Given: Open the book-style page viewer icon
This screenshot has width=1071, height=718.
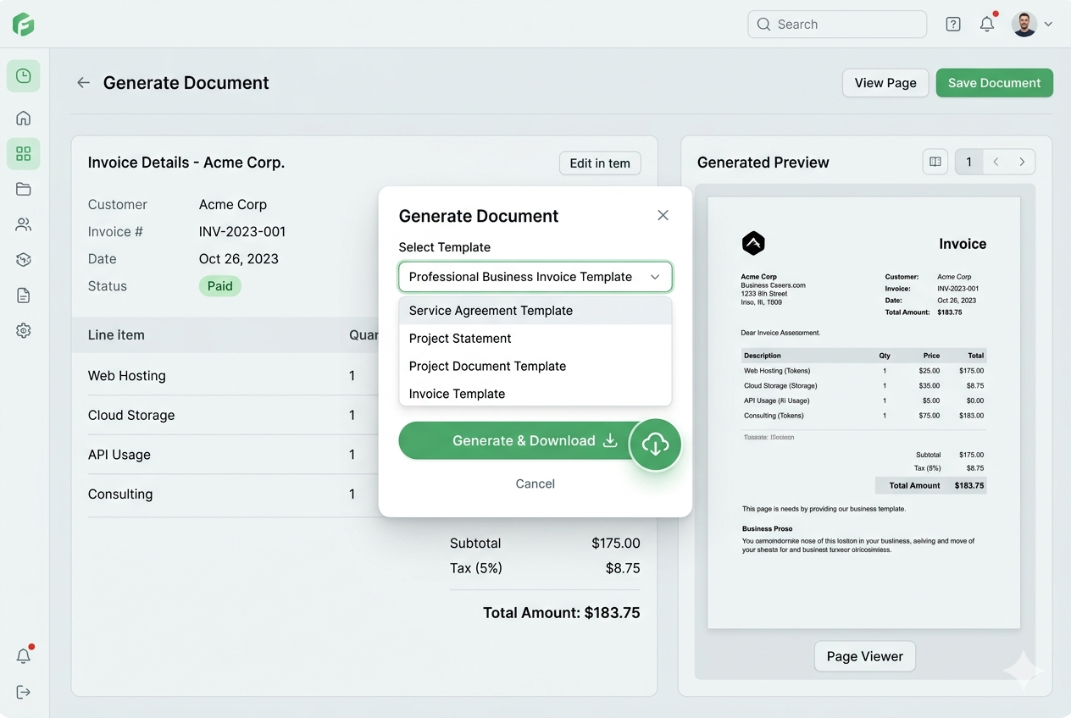Looking at the screenshot, I should point(935,161).
